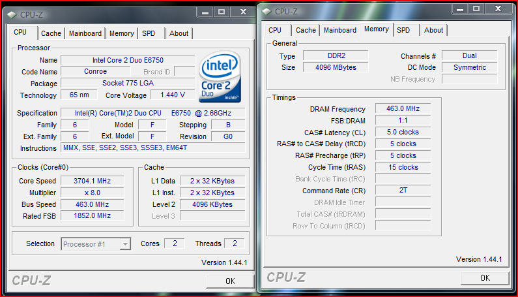
Task: Click OK in the right CPU-Z window
Action: click(x=485, y=278)
